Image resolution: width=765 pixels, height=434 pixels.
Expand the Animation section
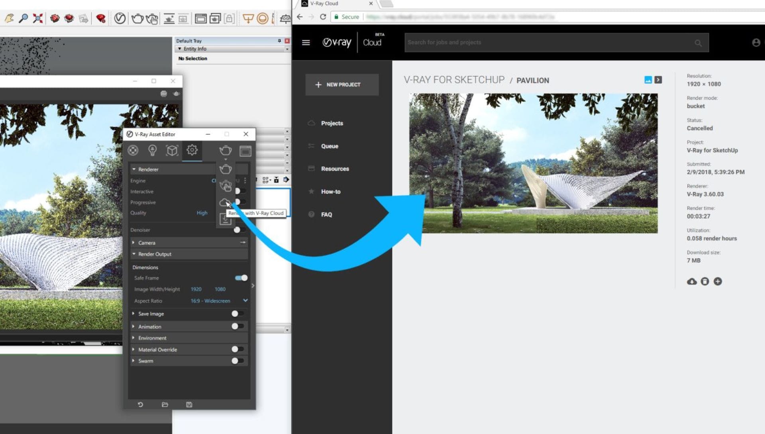point(133,326)
